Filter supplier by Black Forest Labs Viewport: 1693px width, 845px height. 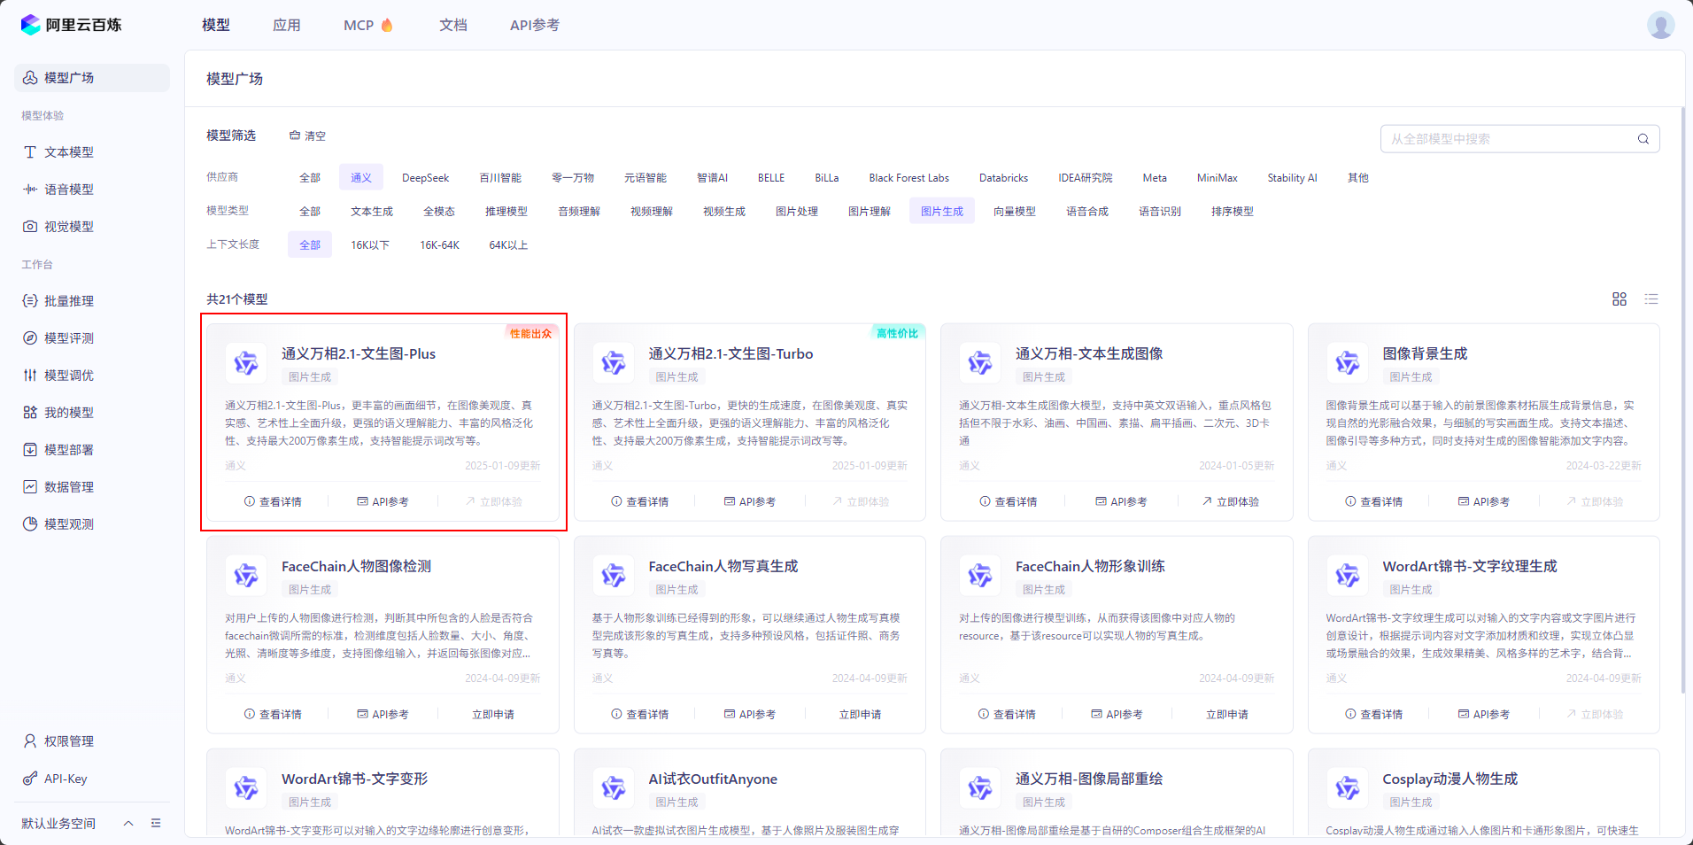coord(908,178)
